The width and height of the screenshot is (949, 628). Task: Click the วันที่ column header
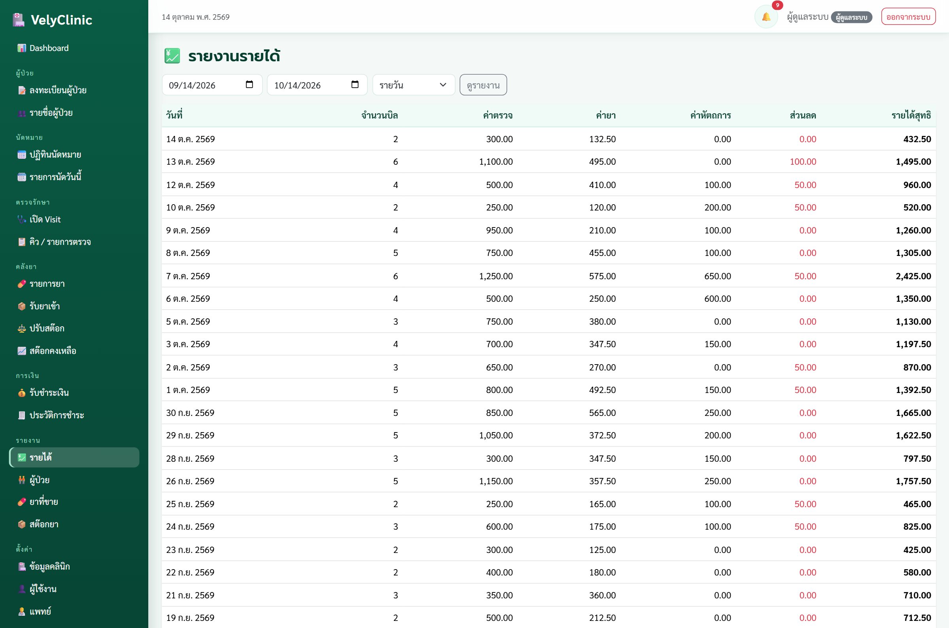174,115
